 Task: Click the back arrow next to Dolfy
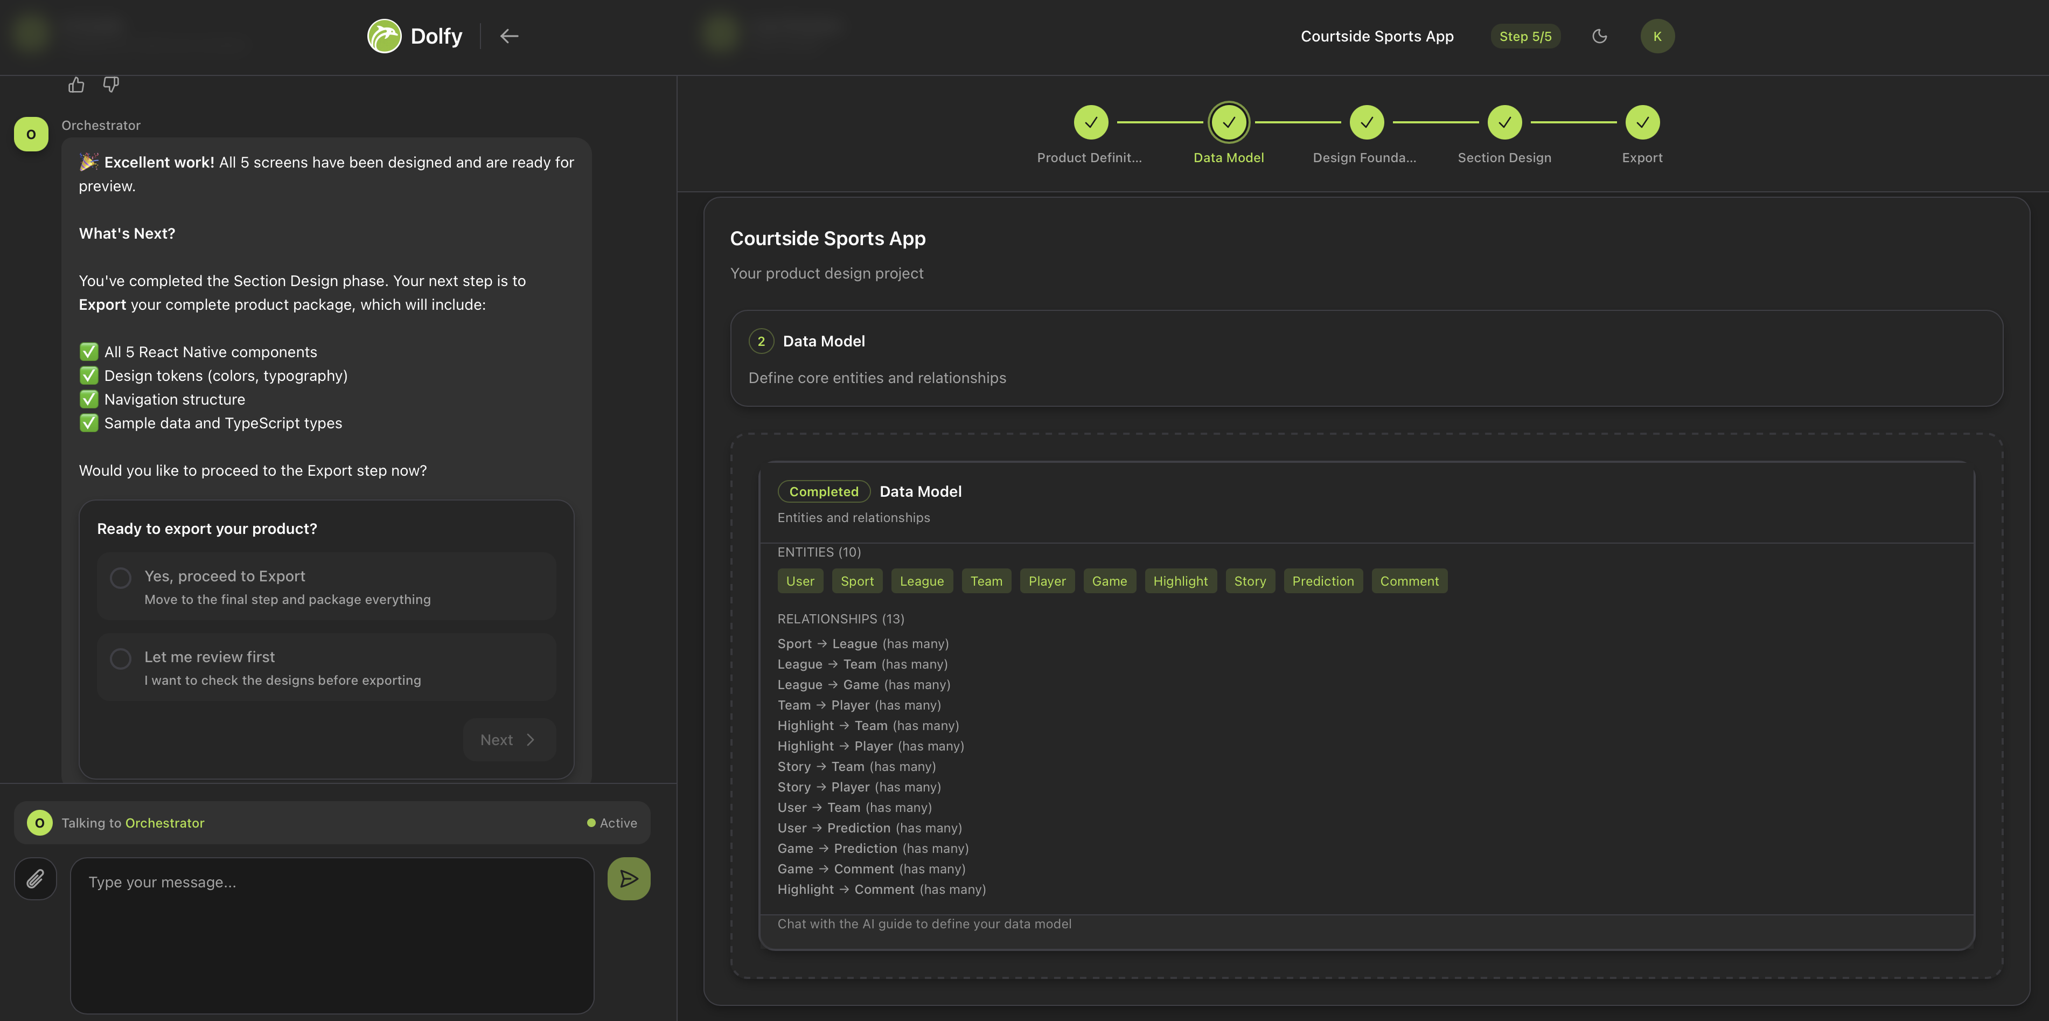point(509,36)
